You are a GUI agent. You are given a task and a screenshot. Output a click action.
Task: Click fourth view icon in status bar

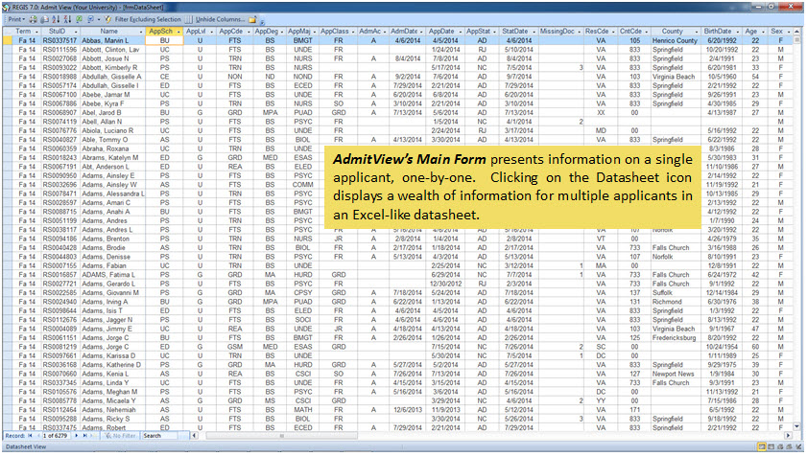tap(789, 447)
